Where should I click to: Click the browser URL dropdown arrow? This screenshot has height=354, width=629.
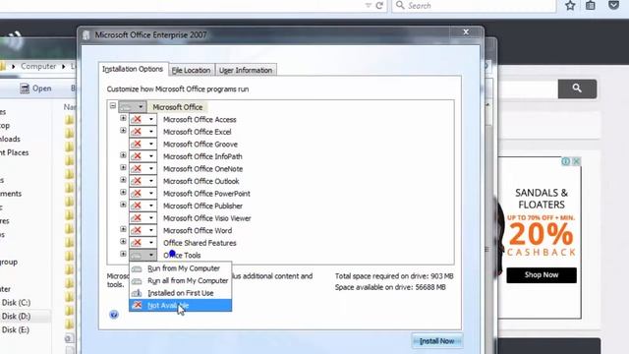tap(369, 6)
